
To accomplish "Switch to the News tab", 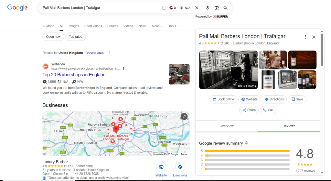I will pos(142,26).
